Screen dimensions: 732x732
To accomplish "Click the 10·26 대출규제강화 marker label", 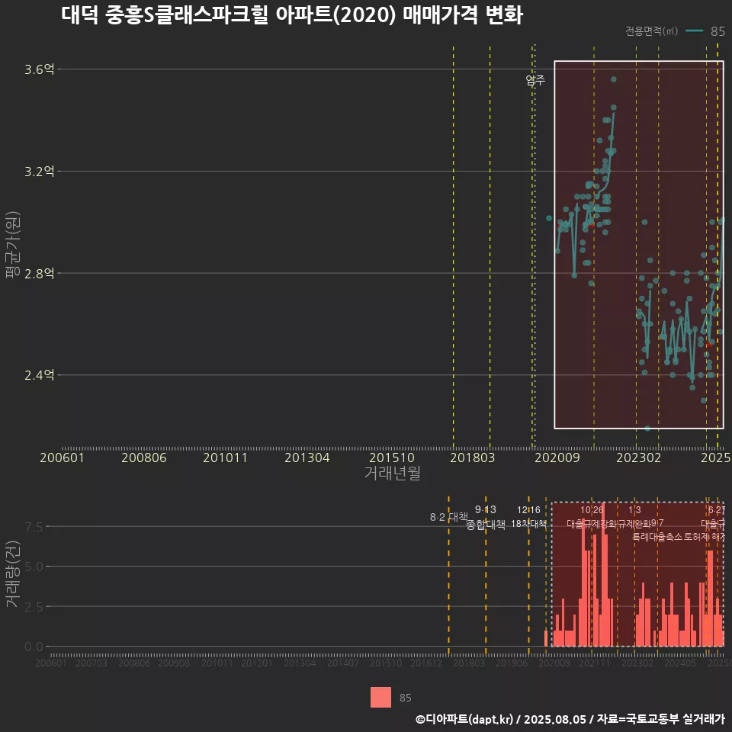I will (x=592, y=517).
